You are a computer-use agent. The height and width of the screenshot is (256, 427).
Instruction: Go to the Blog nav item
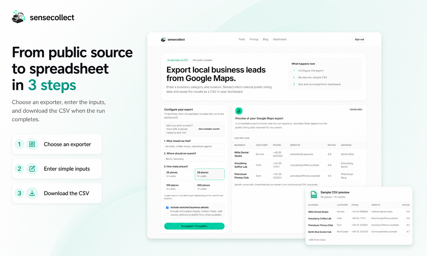coord(266,39)
